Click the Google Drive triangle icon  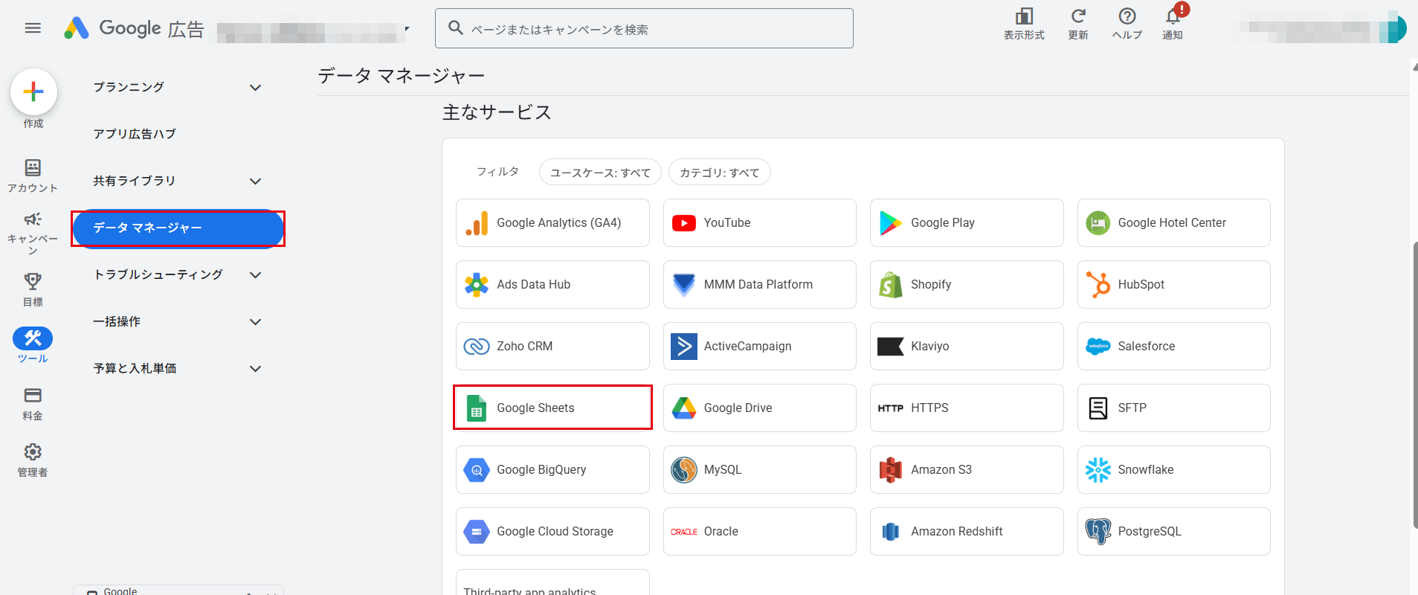[684, 408]
